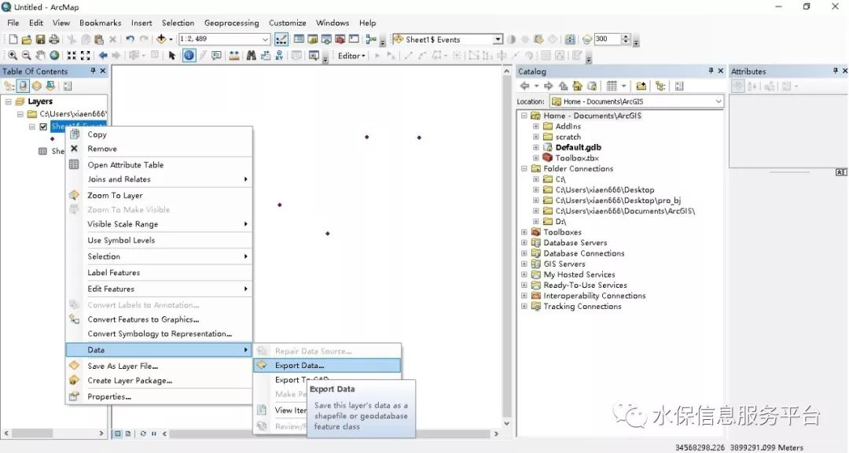Open the Geoprocessing menu
Viewport: 849px width, 453px height.
point(231,23)
